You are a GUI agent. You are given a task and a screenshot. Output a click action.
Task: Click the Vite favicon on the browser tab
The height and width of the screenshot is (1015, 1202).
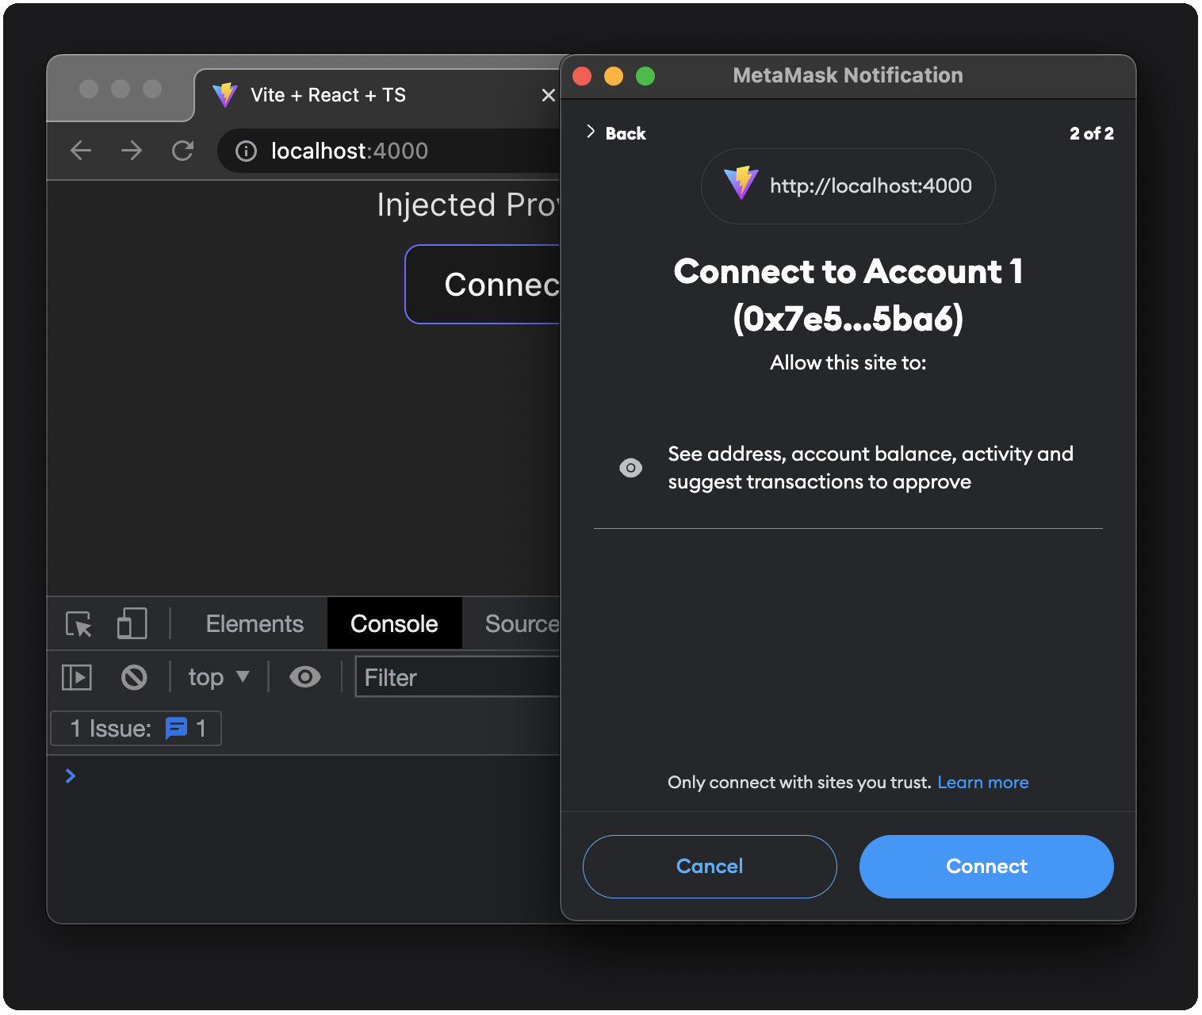(x=225, y=95)
